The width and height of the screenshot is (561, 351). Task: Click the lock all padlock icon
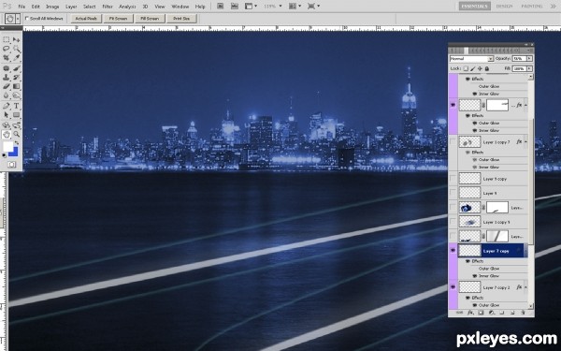pyautogui.click(x=486, y=68)
